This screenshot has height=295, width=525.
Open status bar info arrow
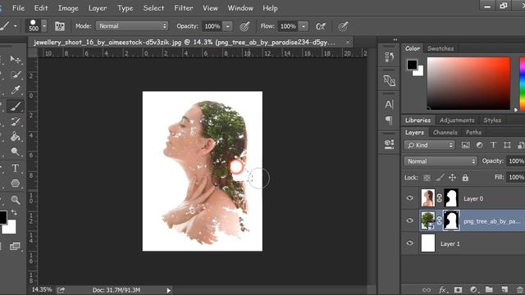pyautogui.click(x=169, y=290)
